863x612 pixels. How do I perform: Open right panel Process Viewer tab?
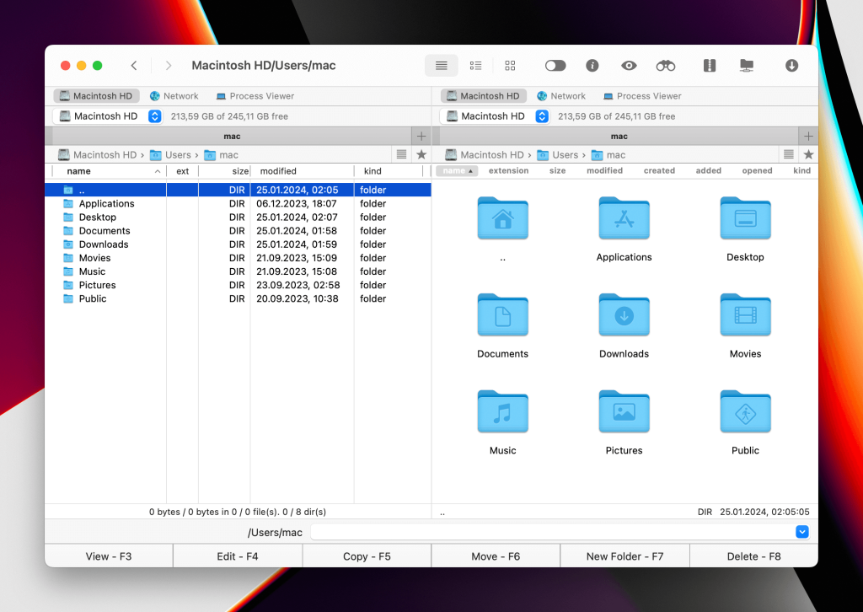point(641,96)
